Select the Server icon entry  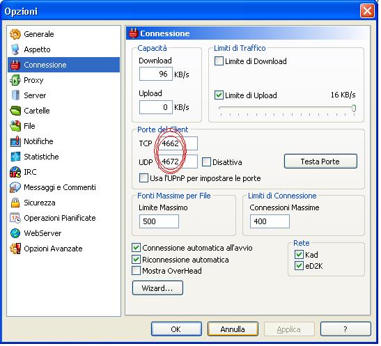click(x=15, y=95)
